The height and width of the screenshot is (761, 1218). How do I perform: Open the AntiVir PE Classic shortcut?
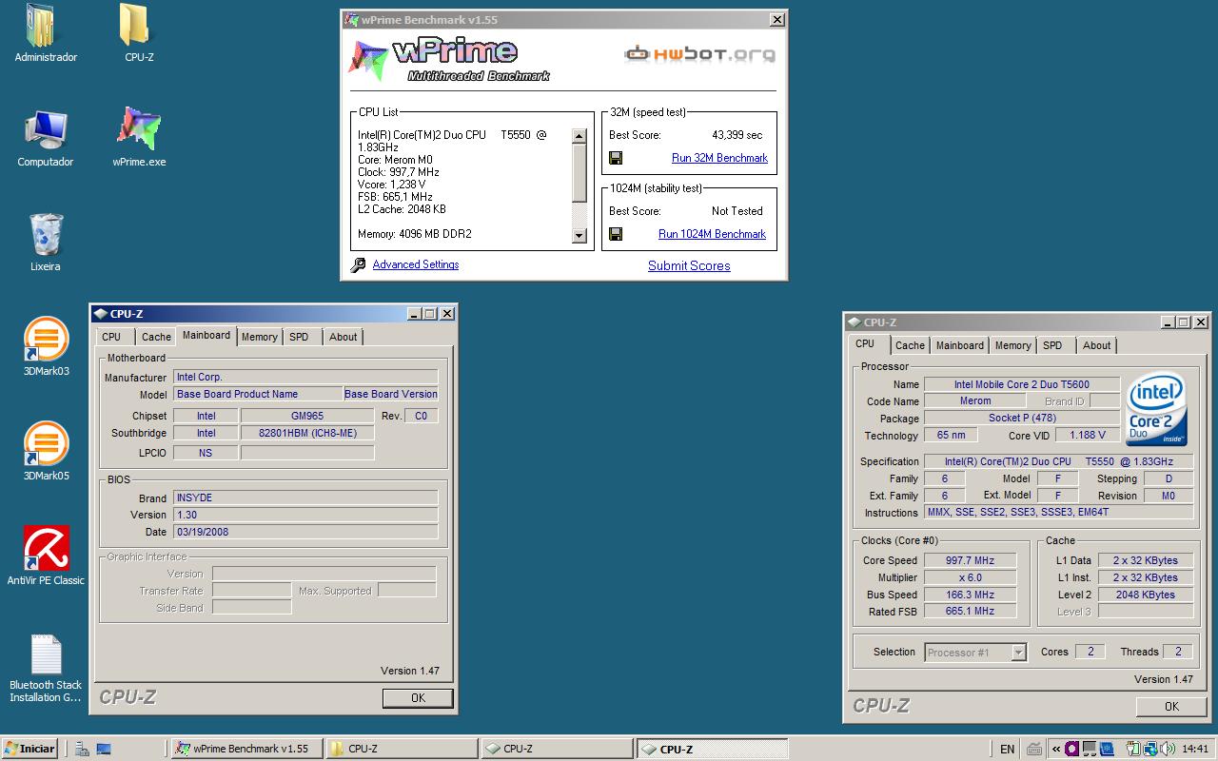click(x=46, y=556)
